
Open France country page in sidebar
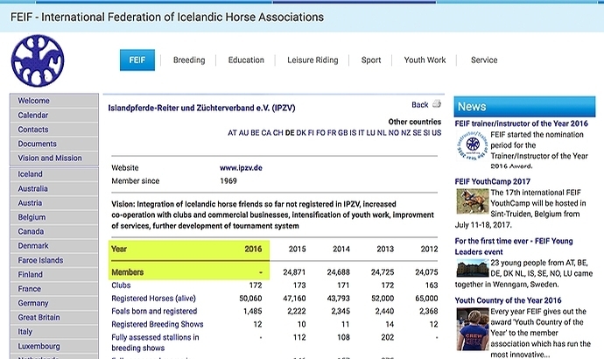pyautogui.click(x=54, y=288)
